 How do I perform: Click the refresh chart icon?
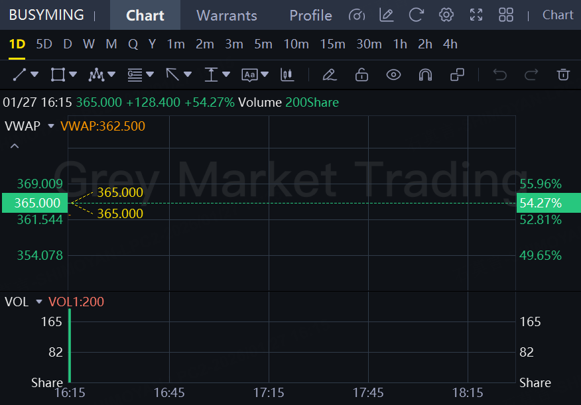coord(417,15)
